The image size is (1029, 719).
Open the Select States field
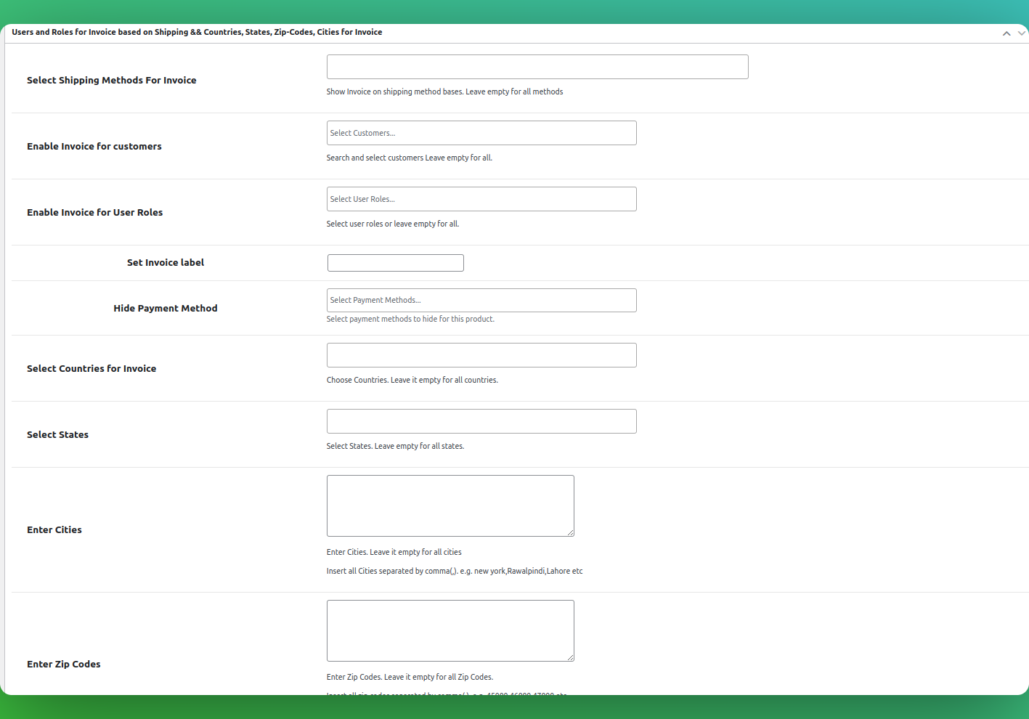point(481,421)
